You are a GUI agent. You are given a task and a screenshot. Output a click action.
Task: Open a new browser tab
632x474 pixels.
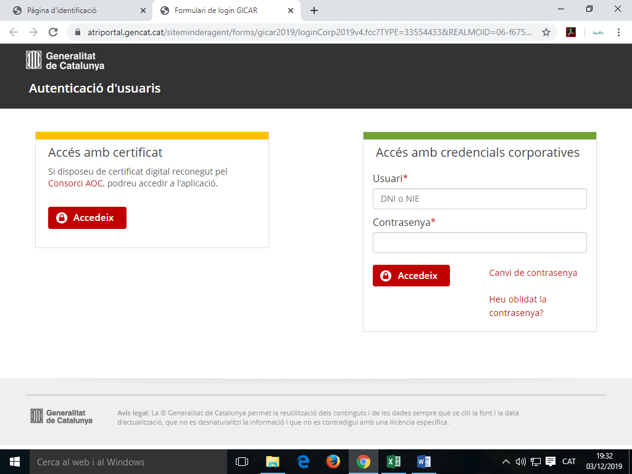(x=314, y=10)
